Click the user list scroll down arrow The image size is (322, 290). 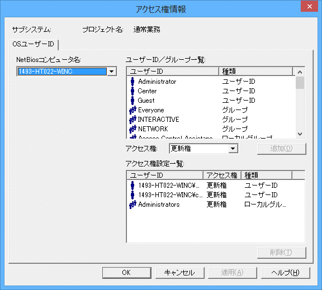click(300, 134)
